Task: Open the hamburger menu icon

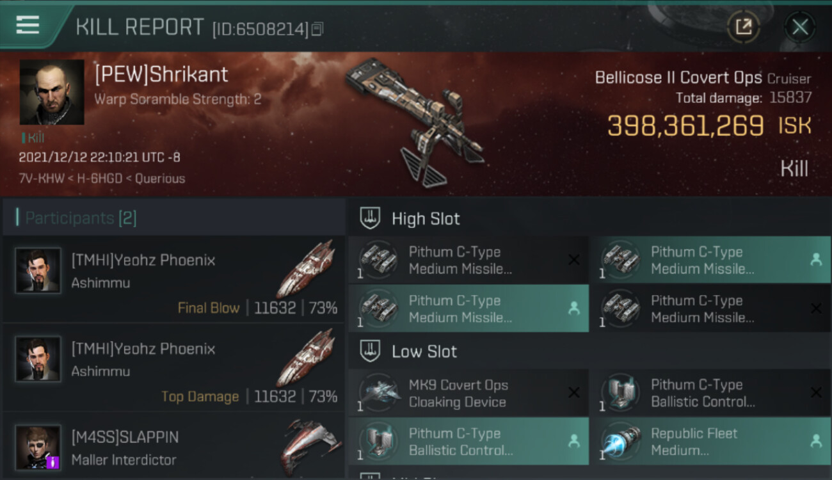Action: pos(28,25)
